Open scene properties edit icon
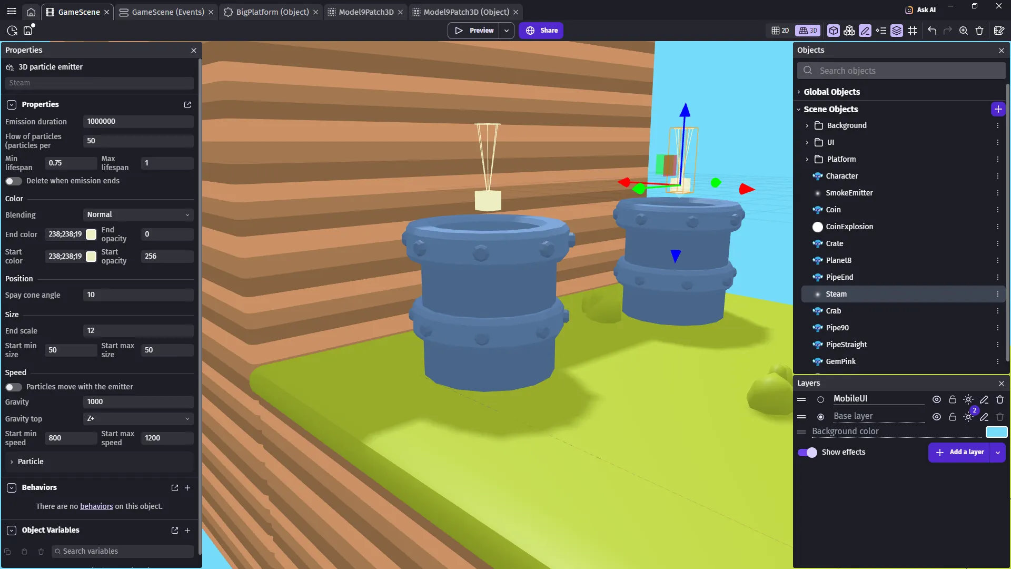Screen dimensions: 1011x569 point(999,31)
